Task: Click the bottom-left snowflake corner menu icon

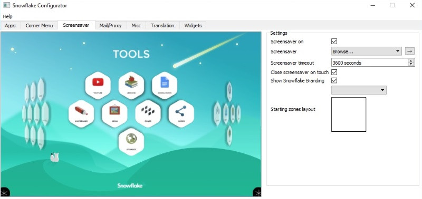Action: tap(5, 192)
